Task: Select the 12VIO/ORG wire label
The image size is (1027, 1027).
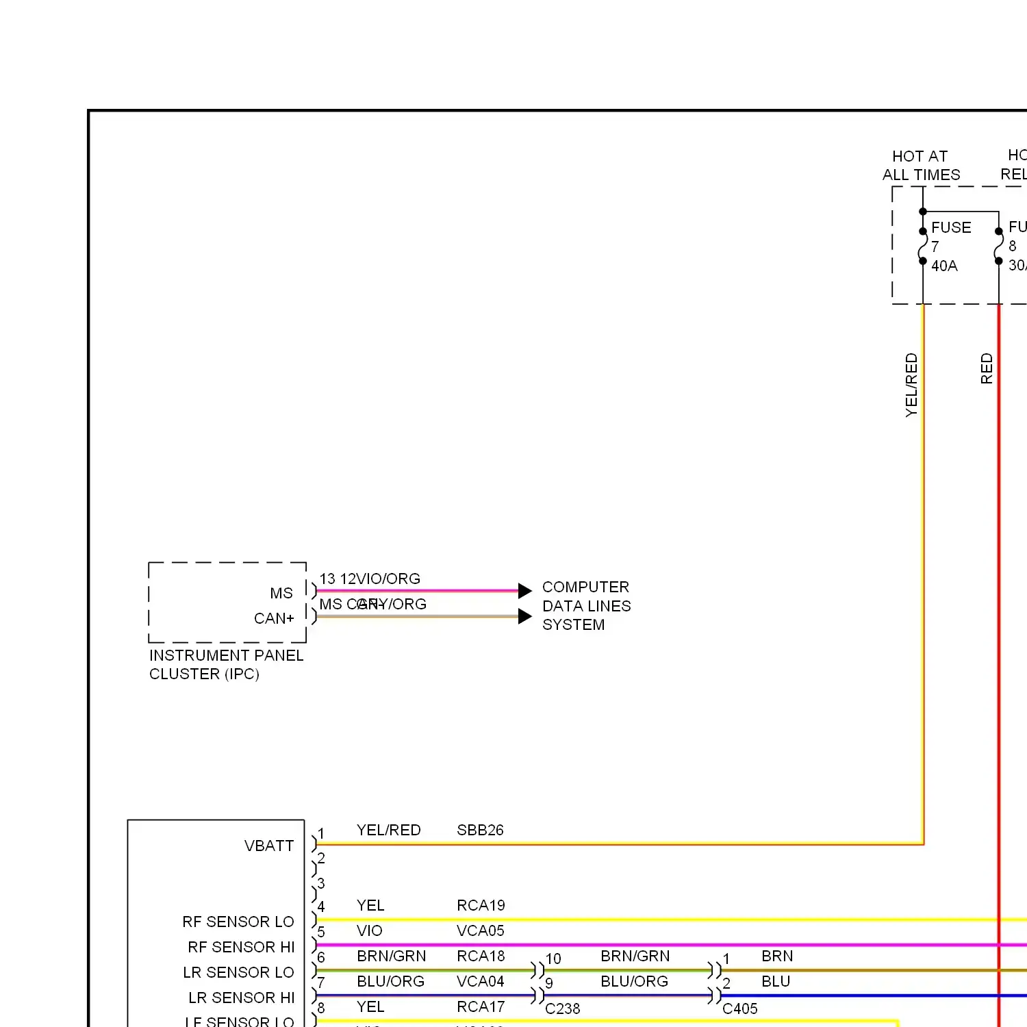Action: point(380,579)
